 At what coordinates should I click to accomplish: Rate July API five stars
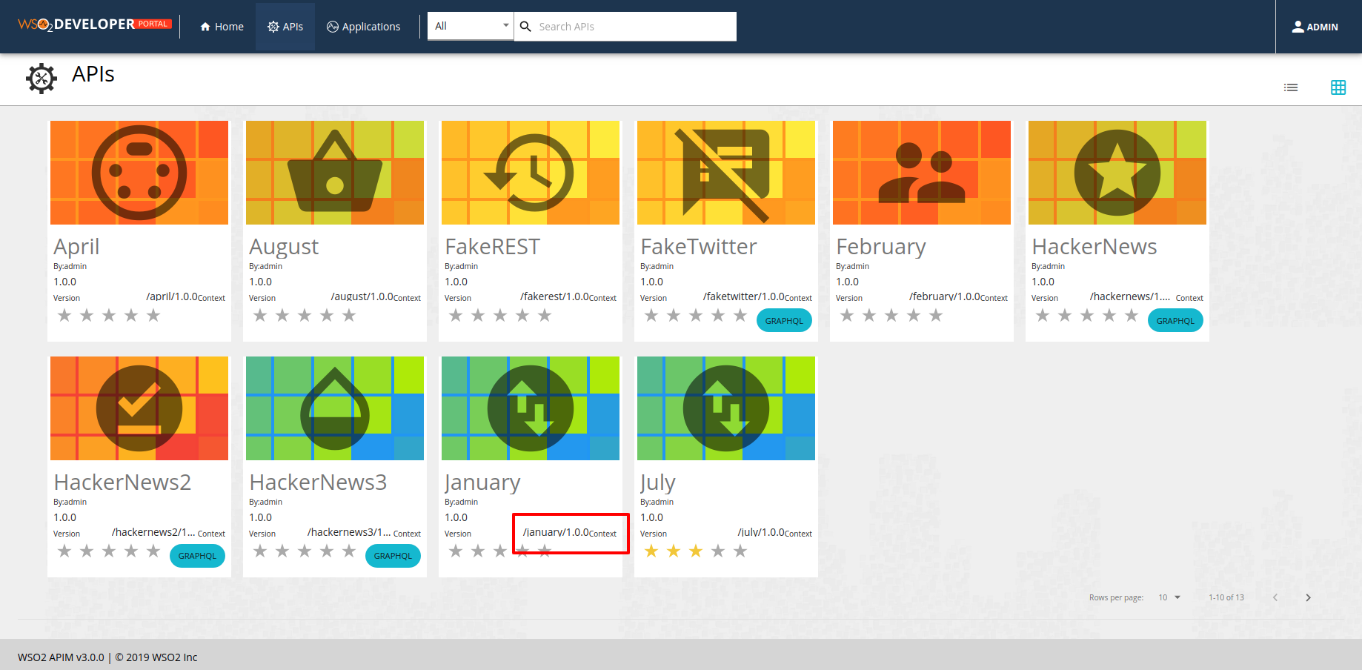click(740, 551)
